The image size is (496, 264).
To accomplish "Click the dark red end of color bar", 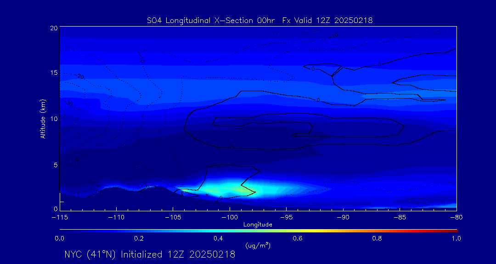I will [454, 231].
